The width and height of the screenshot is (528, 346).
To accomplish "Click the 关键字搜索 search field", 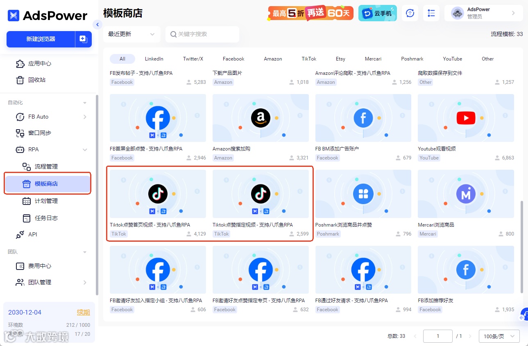I will (202, 34).
